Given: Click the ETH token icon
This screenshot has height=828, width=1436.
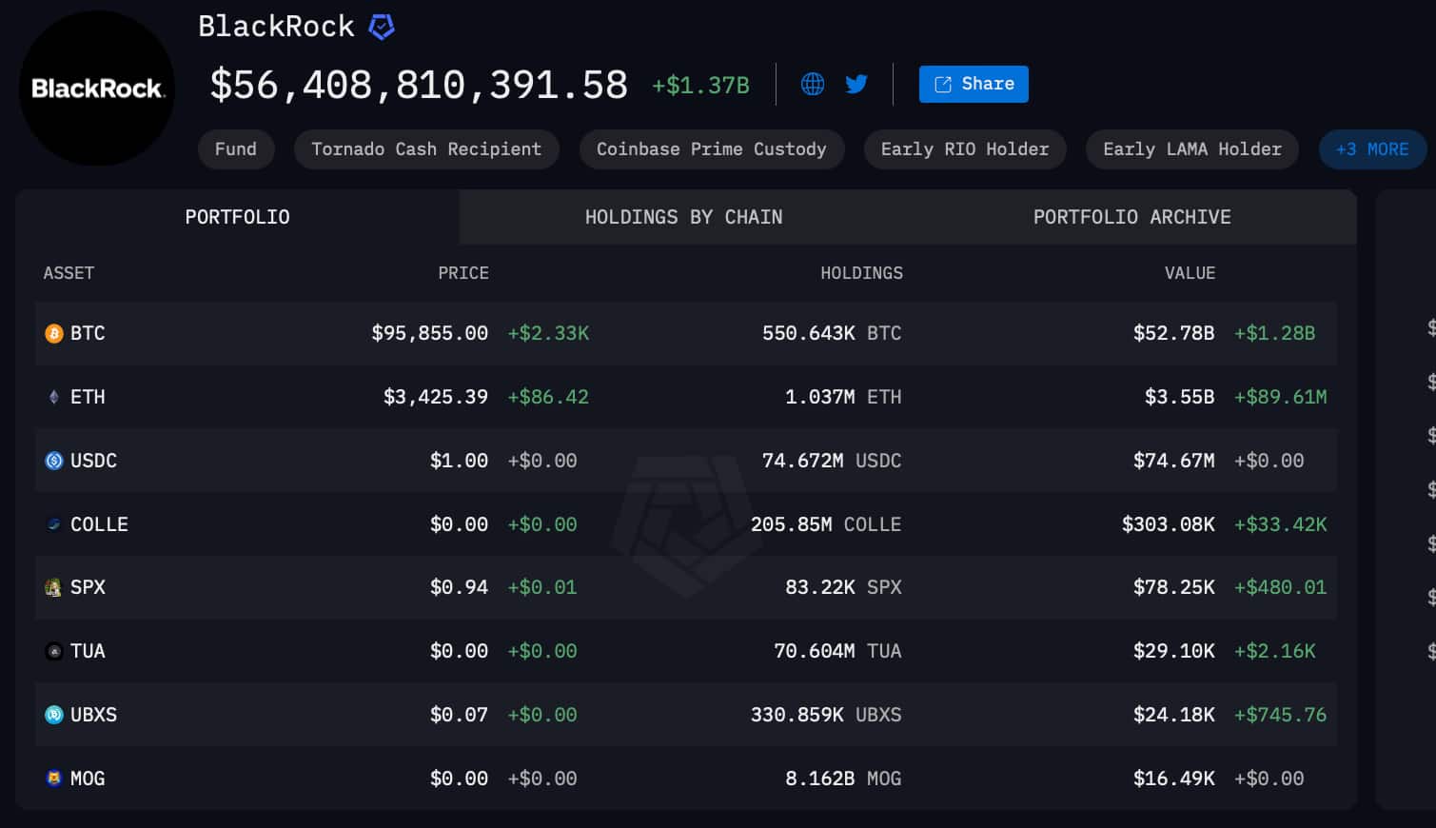Looking at the screenshot, I should click(x=53, y=397).
